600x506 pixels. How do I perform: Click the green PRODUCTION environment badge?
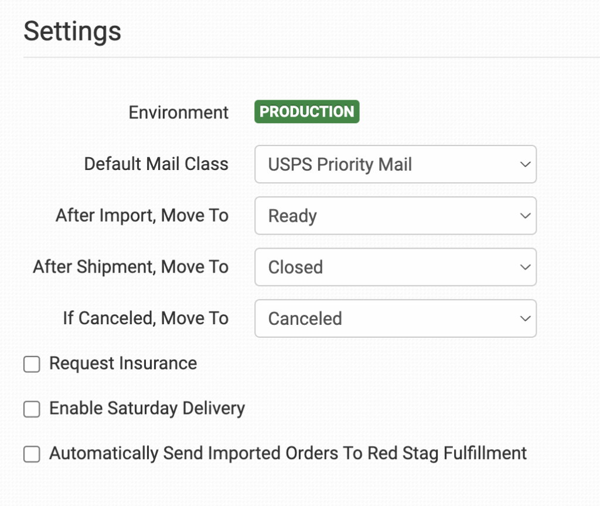coord(306,112)
